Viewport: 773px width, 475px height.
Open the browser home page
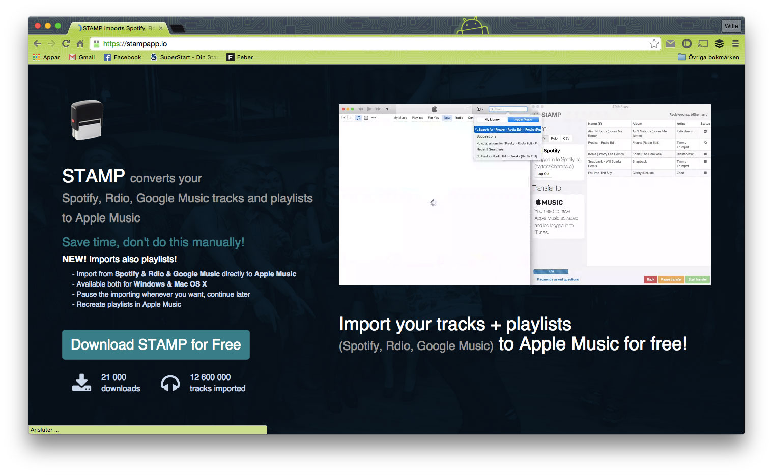click(x=80, y=44)
